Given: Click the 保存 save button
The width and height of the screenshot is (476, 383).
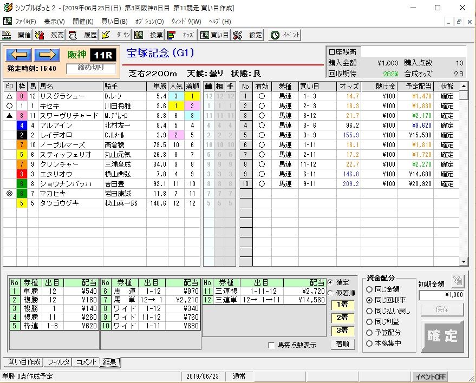Looking at the screenshot, I should tap(442, 309).
